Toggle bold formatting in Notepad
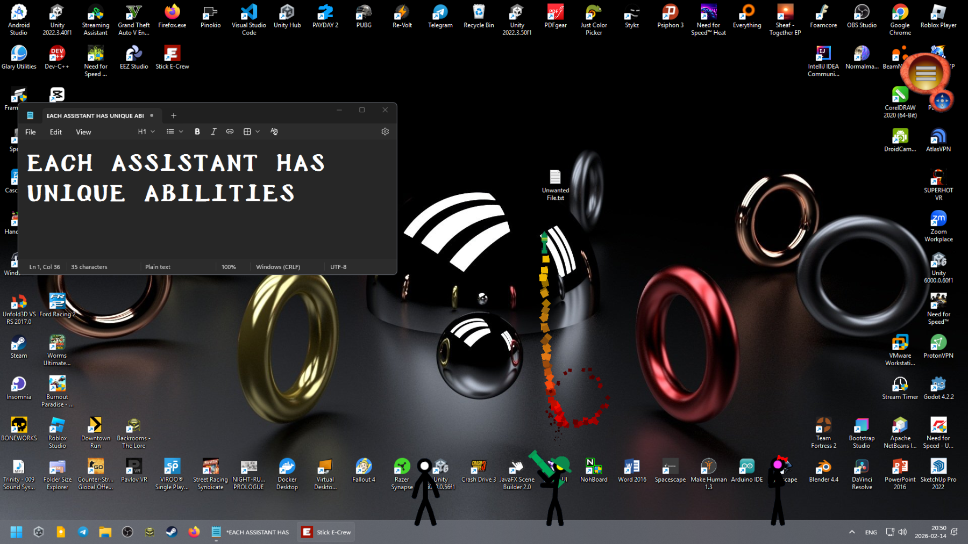This screenshot has width=968, height=544. click(x=197, y=132)
